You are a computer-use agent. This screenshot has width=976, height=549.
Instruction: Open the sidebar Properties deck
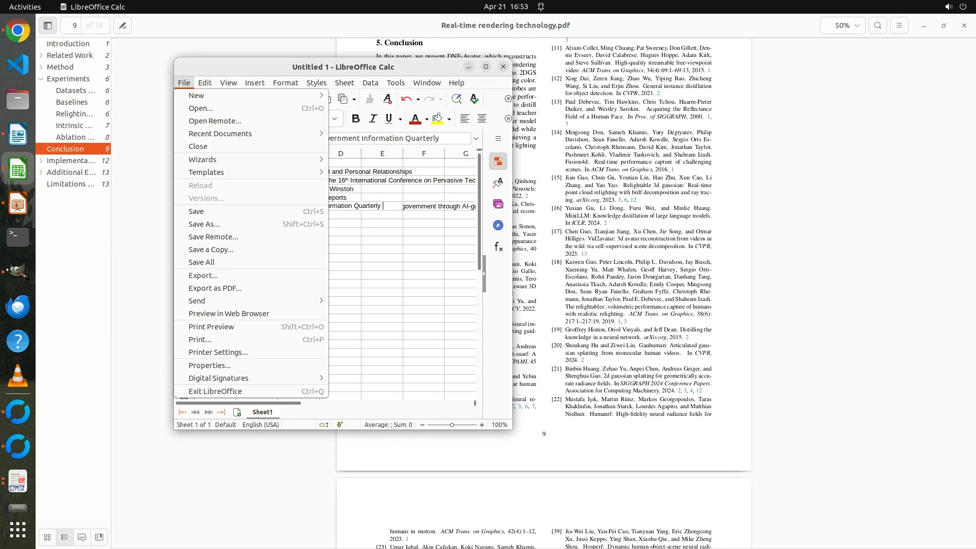coord(498,162)
